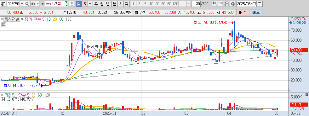Click the green 60 price moving average legend

[x=61, y=19]
